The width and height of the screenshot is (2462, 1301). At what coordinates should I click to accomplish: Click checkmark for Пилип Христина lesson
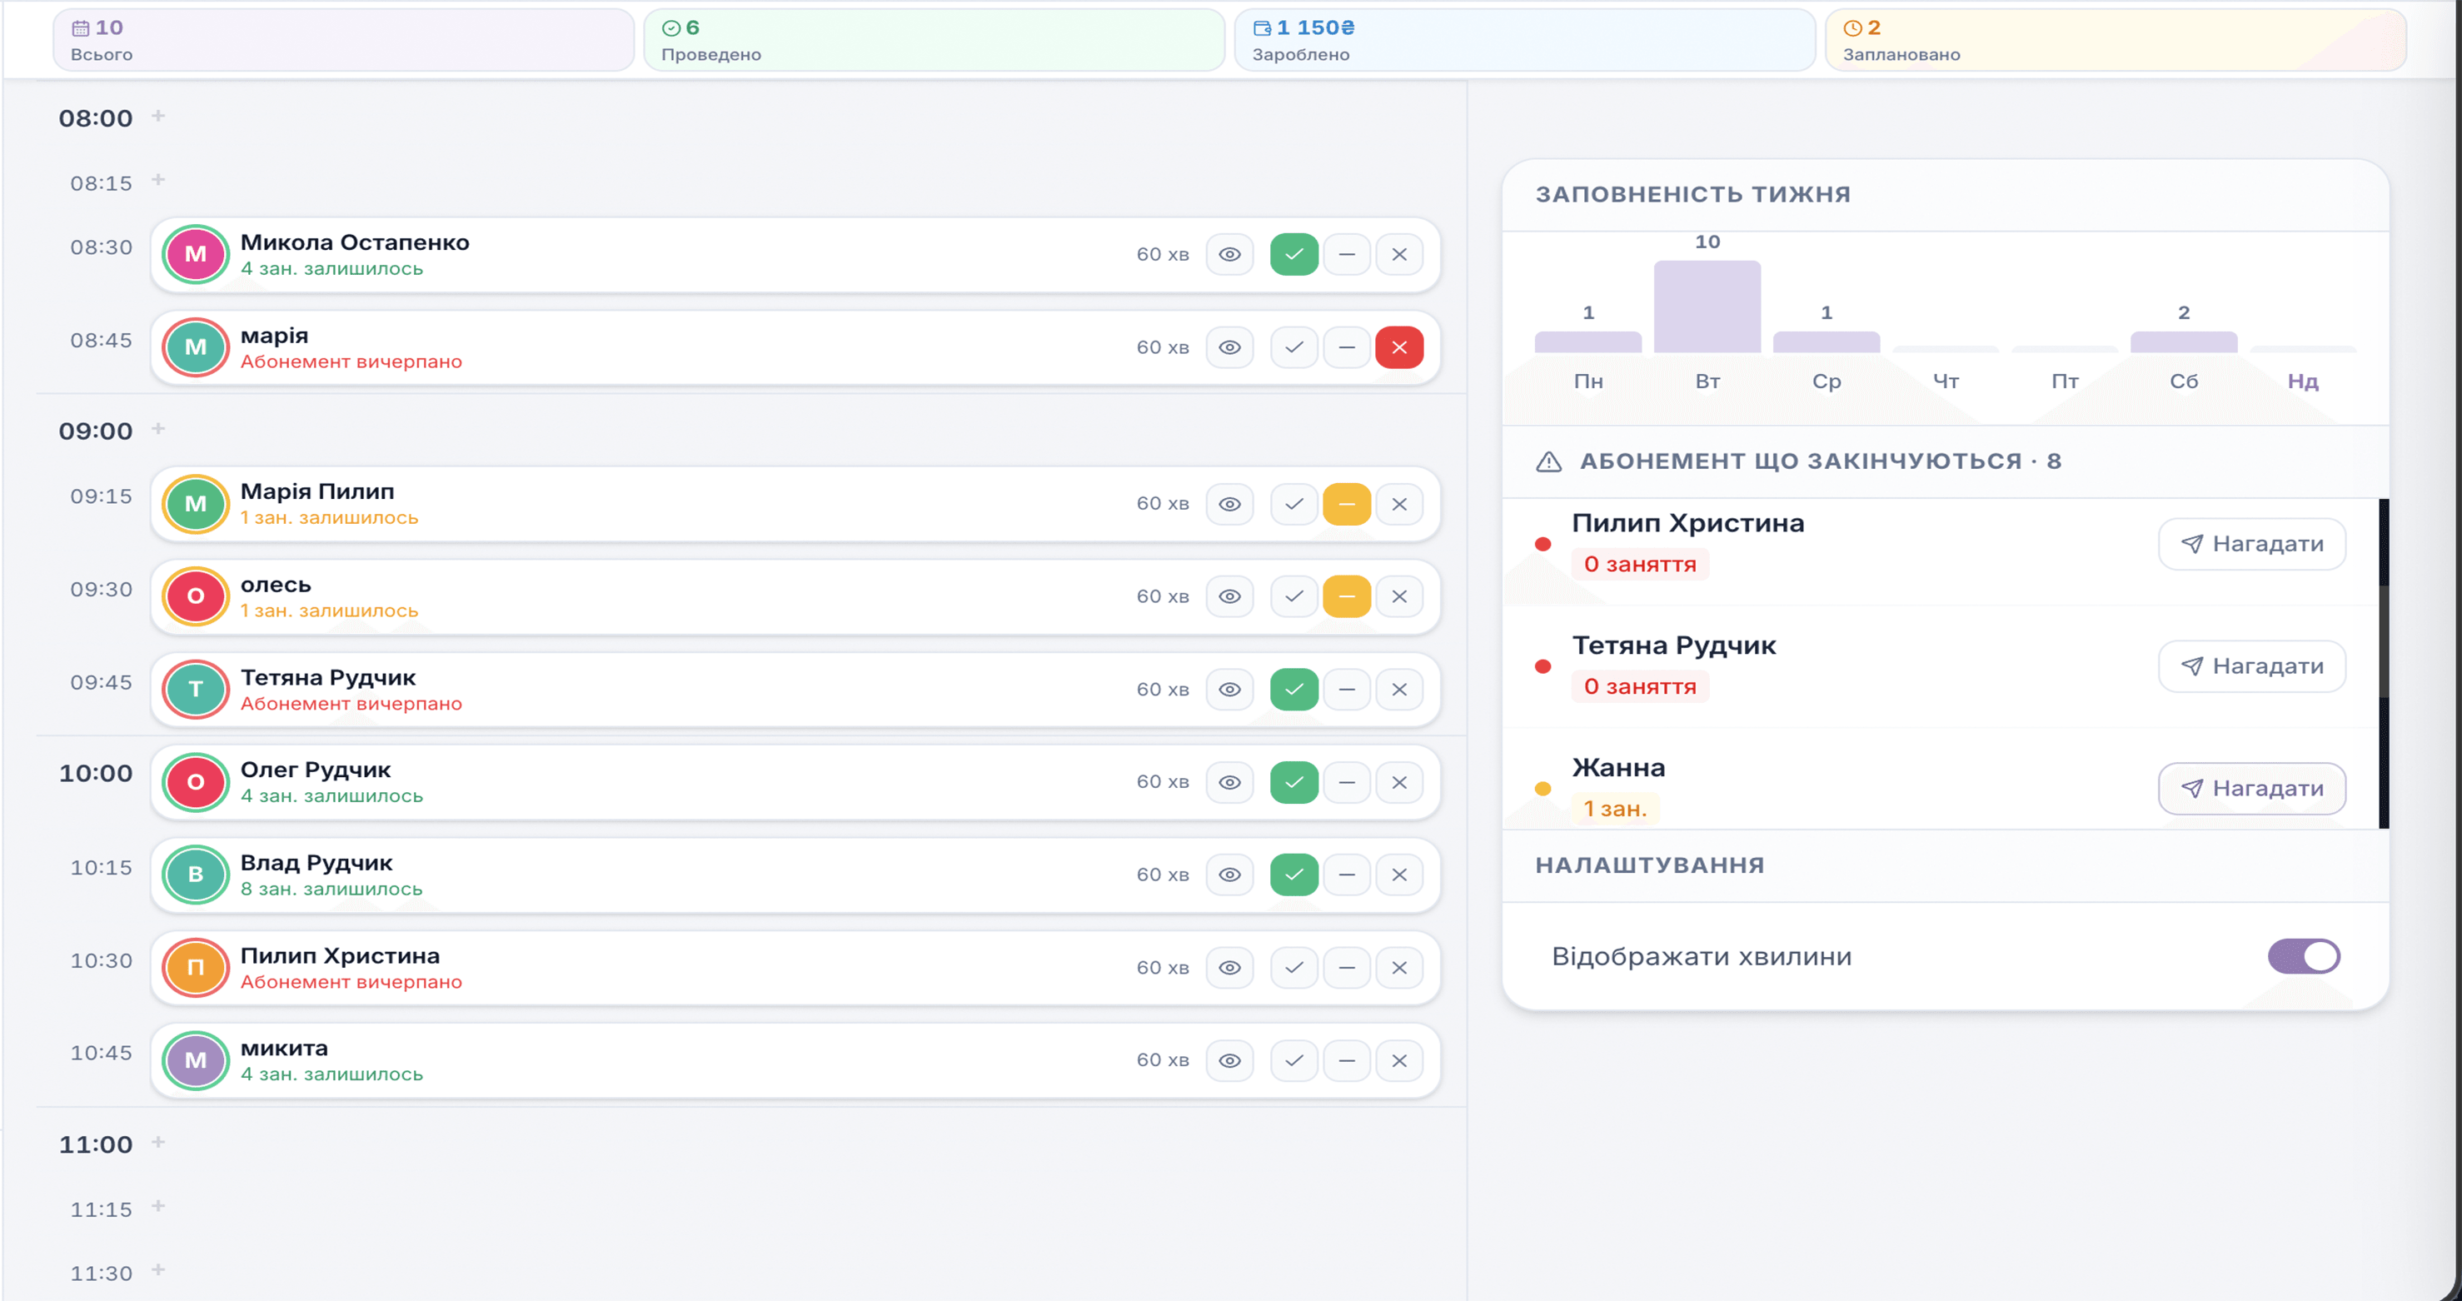[1294, 967]
